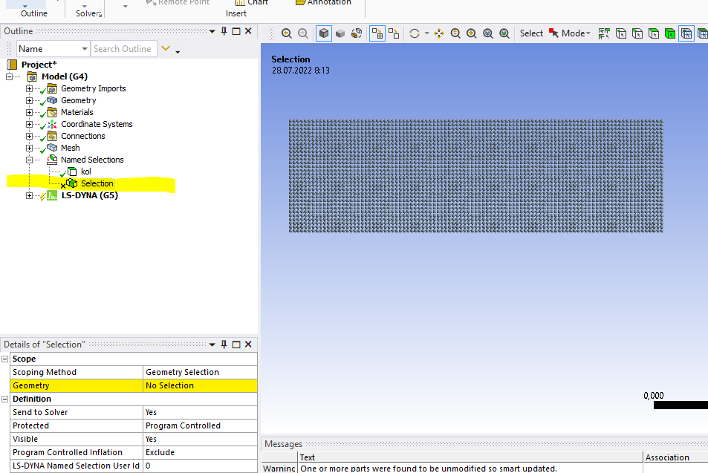
Task: Select the highlighted Selection item
Action: pyautogui.click(x=97, y=183)
